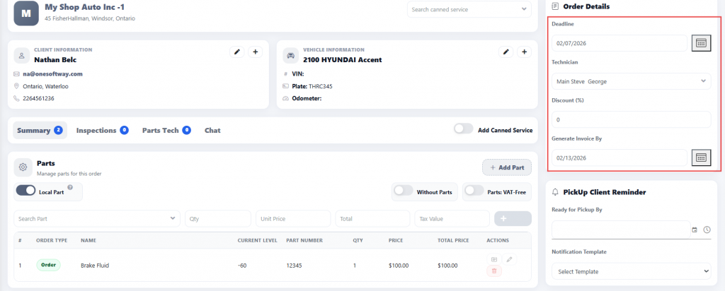Open the Deadline calendar picker
This screenshot has width=725, height=291.
tap(701, 43)
